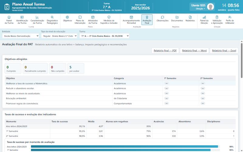
Task: Open Caracterização da Turma chart icon
Action: click(x=37, y=17)
